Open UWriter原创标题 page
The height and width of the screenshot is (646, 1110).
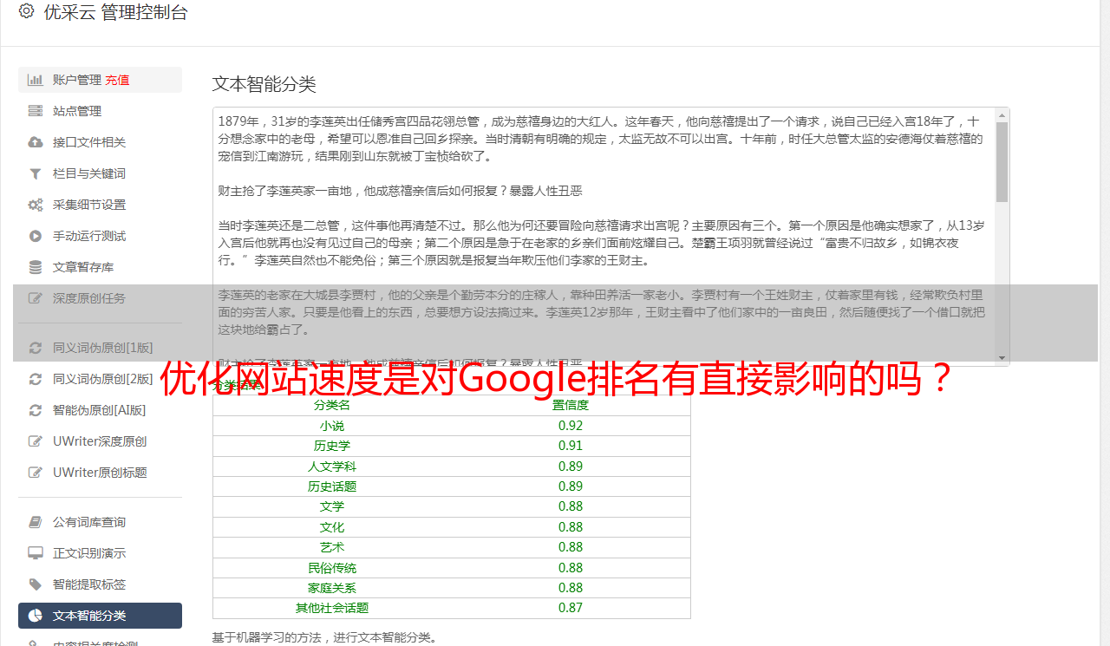100,473
